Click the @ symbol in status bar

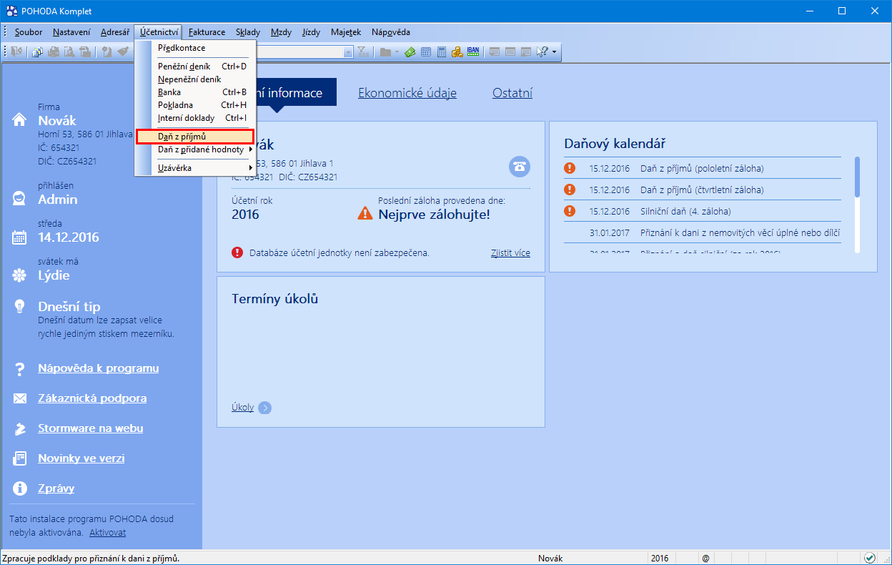coord(705,558)
